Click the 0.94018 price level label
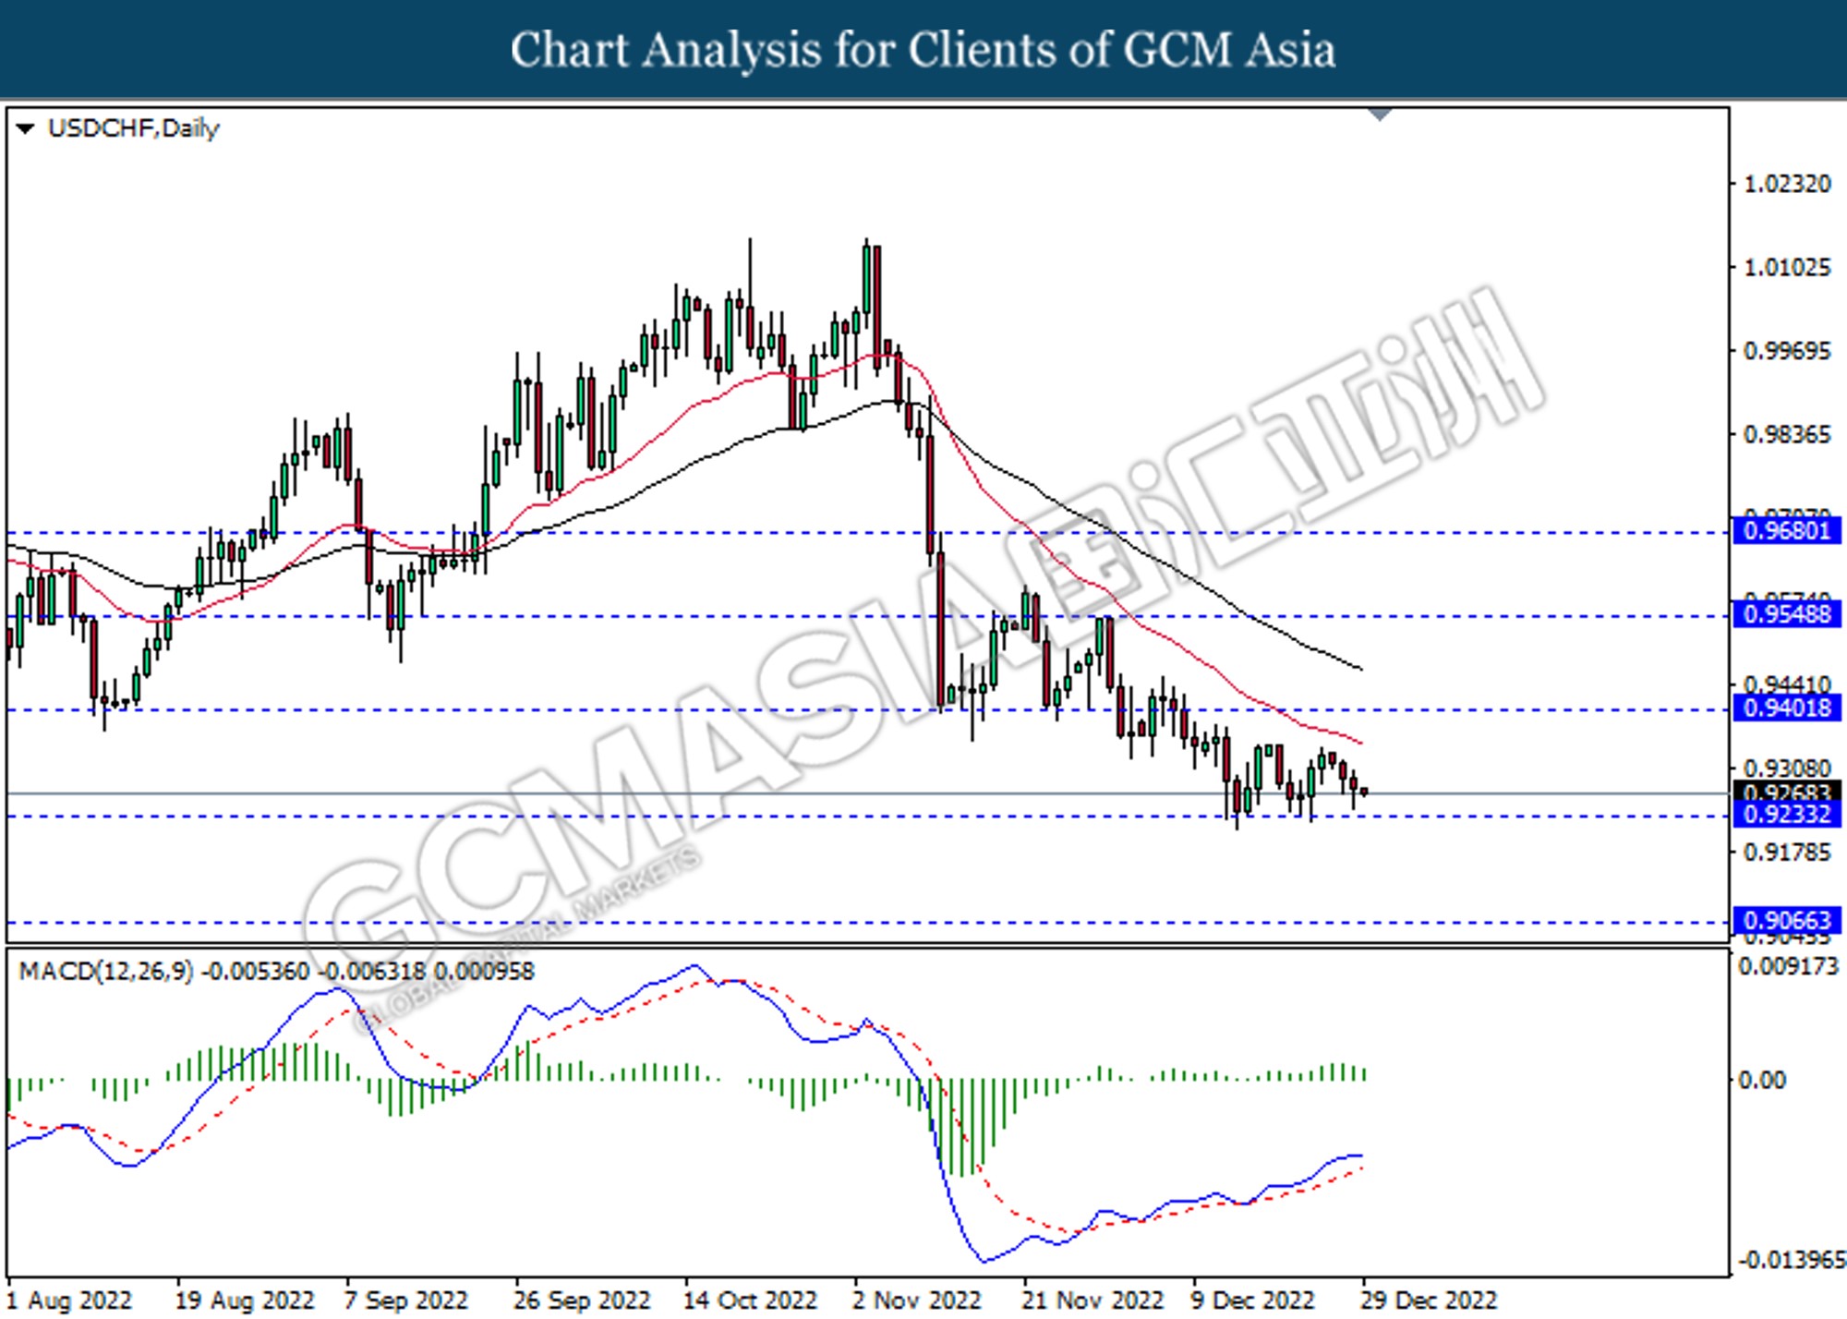Viewport: 1847px width, 1319px height. pos(1787,708)
